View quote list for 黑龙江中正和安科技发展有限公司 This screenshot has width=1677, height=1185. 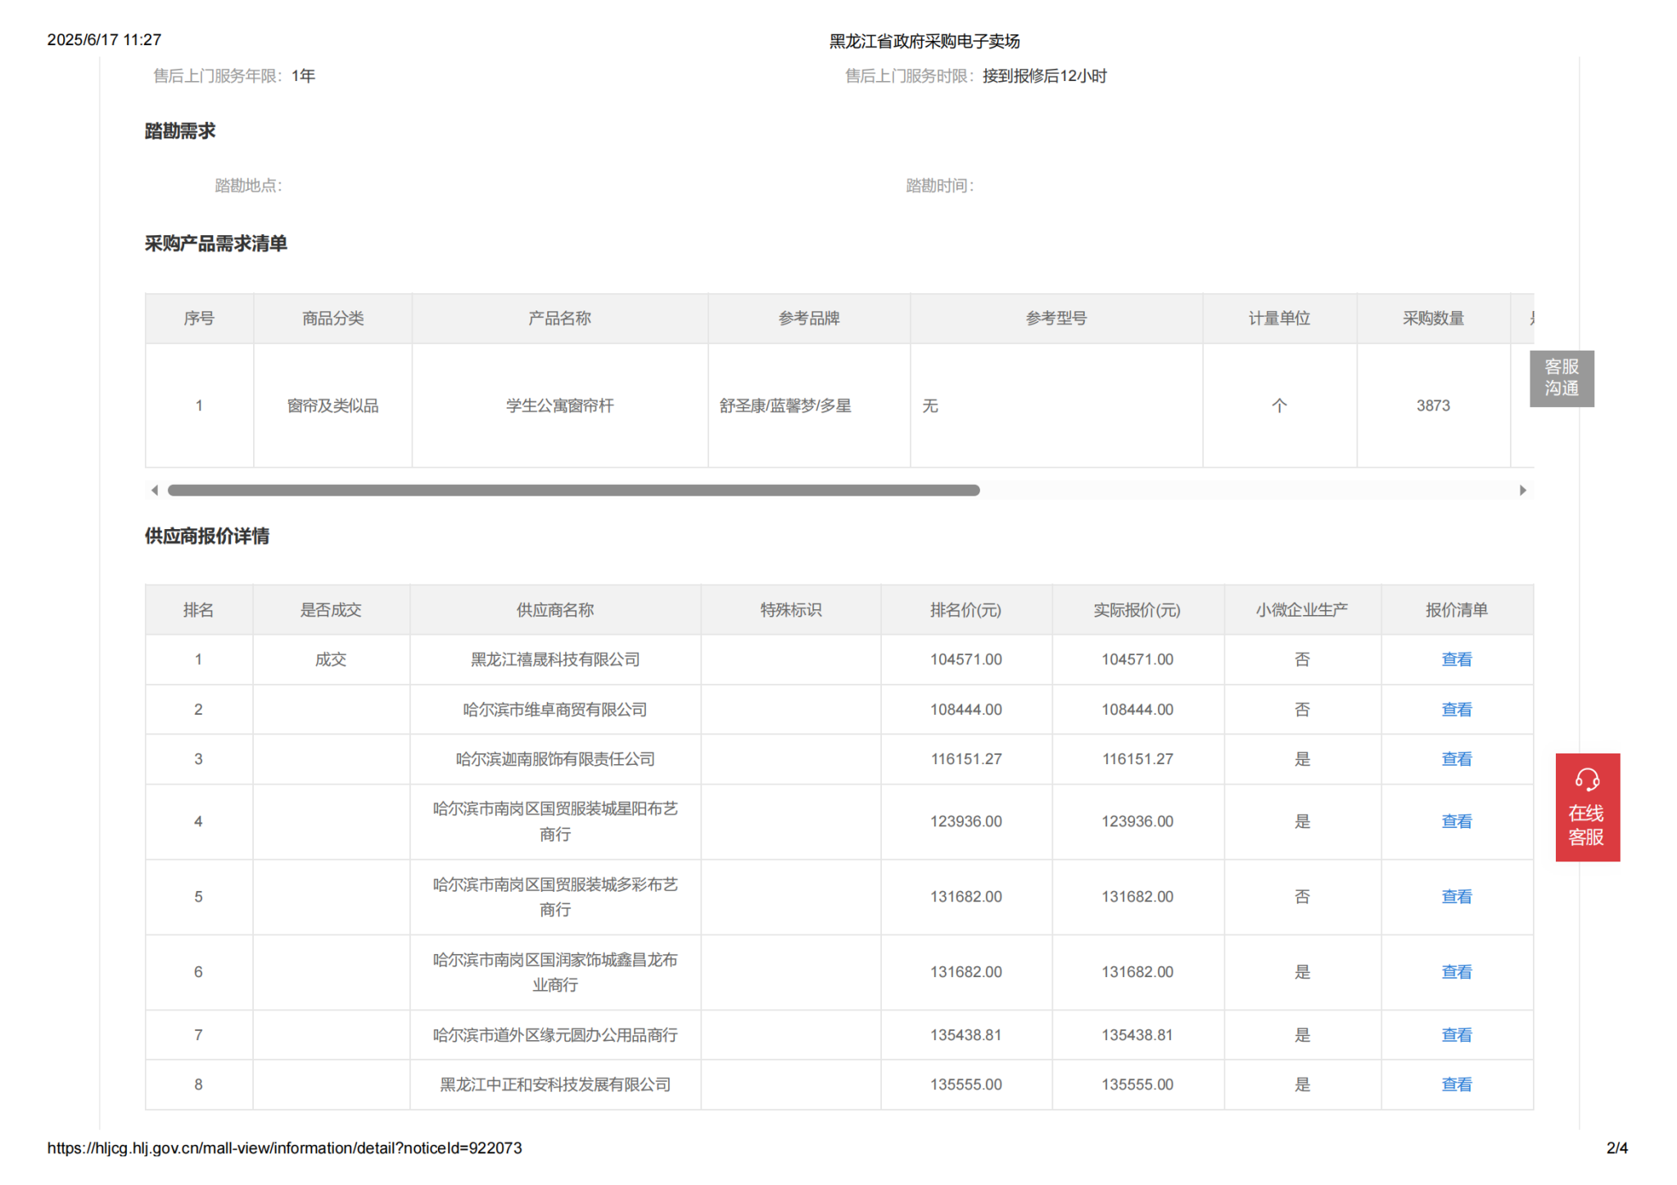click(1456, 1084)
